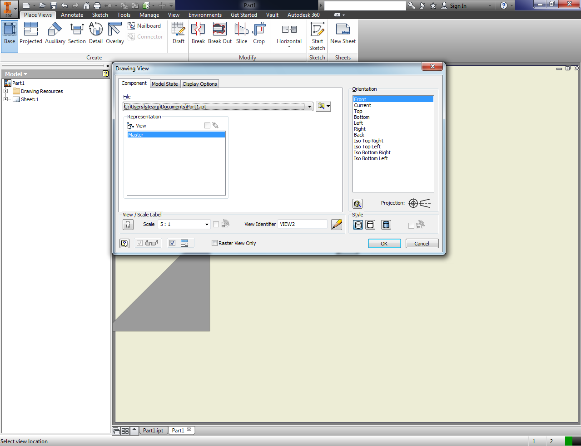Open the file path dropdown
Image resolution: width=581 pixels, height=446 pixels.
pos(309,106)
